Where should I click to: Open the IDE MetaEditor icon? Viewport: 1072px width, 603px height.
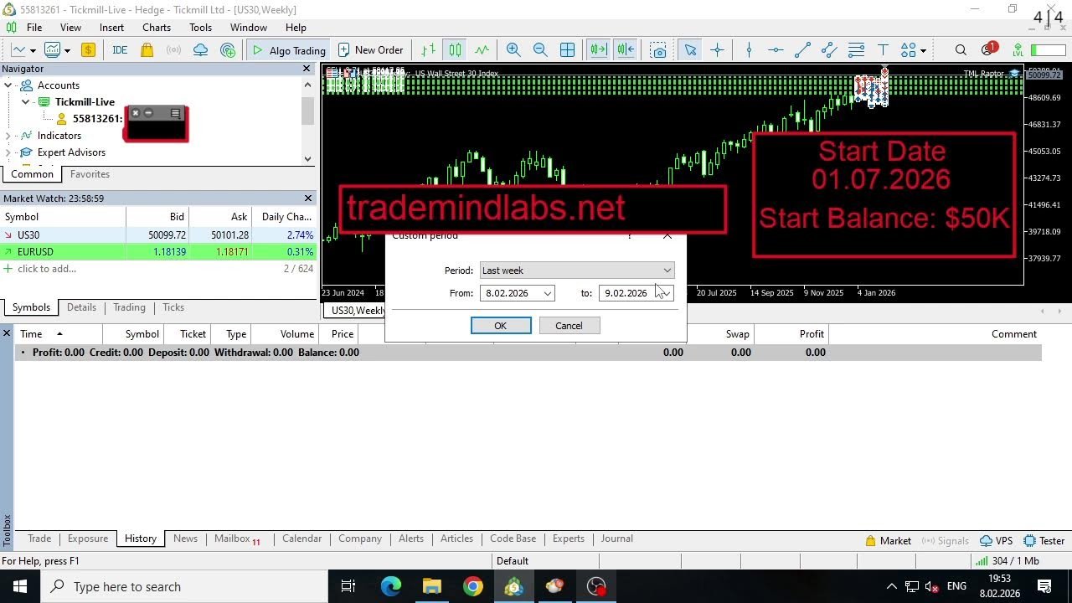point(120,50)
